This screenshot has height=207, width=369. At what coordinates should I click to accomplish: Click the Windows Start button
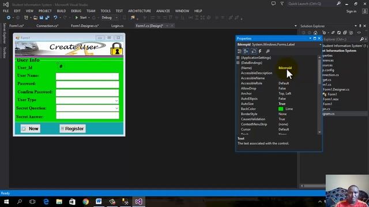[6, 202]
